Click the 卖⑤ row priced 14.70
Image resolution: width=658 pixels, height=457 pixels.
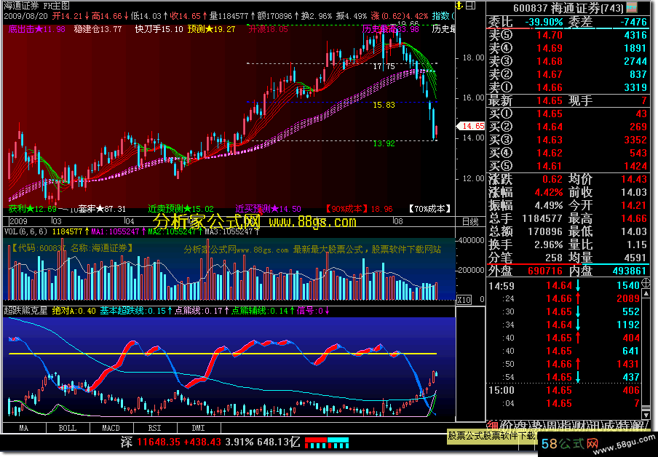(x=568, y=35)
